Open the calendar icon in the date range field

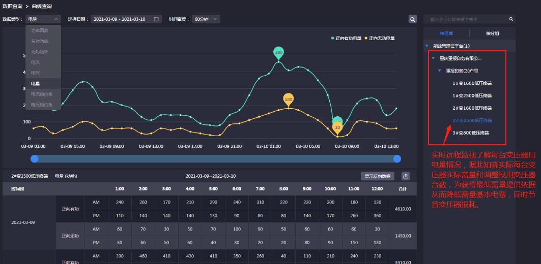pyautogui.click(x=156, y=19)
